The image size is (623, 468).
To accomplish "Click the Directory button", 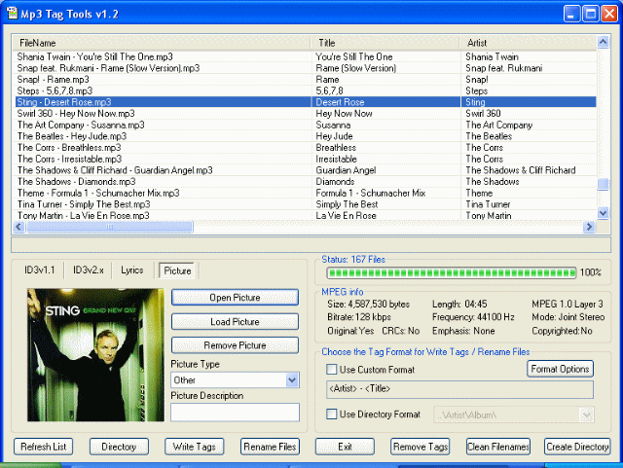I will tap(119, 447).
